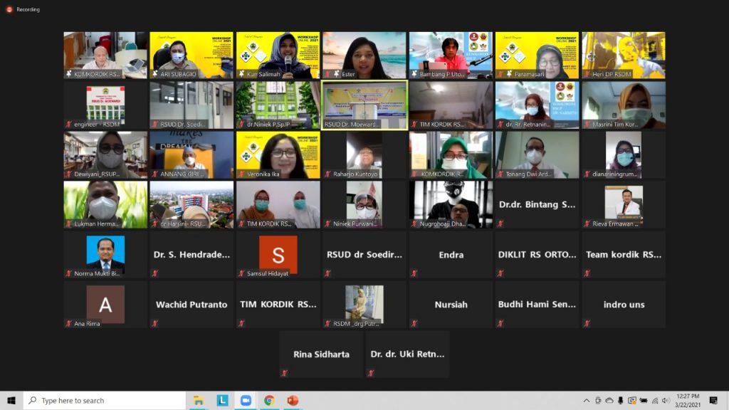The width and height of the screenshot is (729, 410).
Task: Select Ester's video tile
Action: tap(364, 55)
